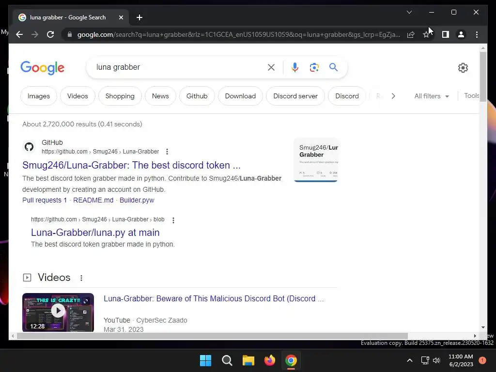Filter results by Videos

click(x=77, y=96)
